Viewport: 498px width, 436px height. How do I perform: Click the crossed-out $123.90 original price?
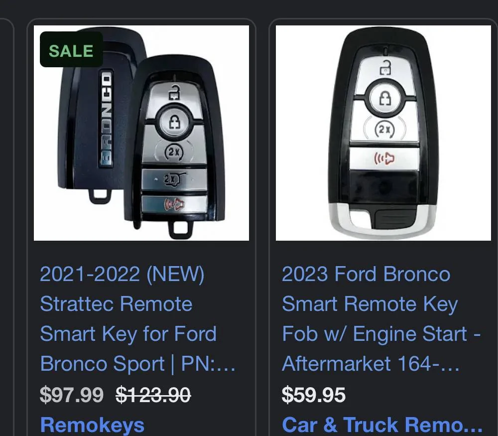pos(153,395)
